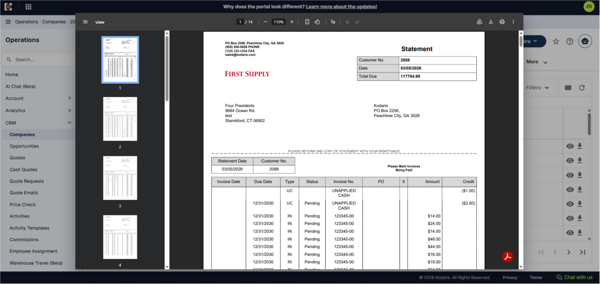Image resolution: width=600 pixels, height=284 pixels.
Task: Open Home in sidebar
Action: click(x=12, y=75)
